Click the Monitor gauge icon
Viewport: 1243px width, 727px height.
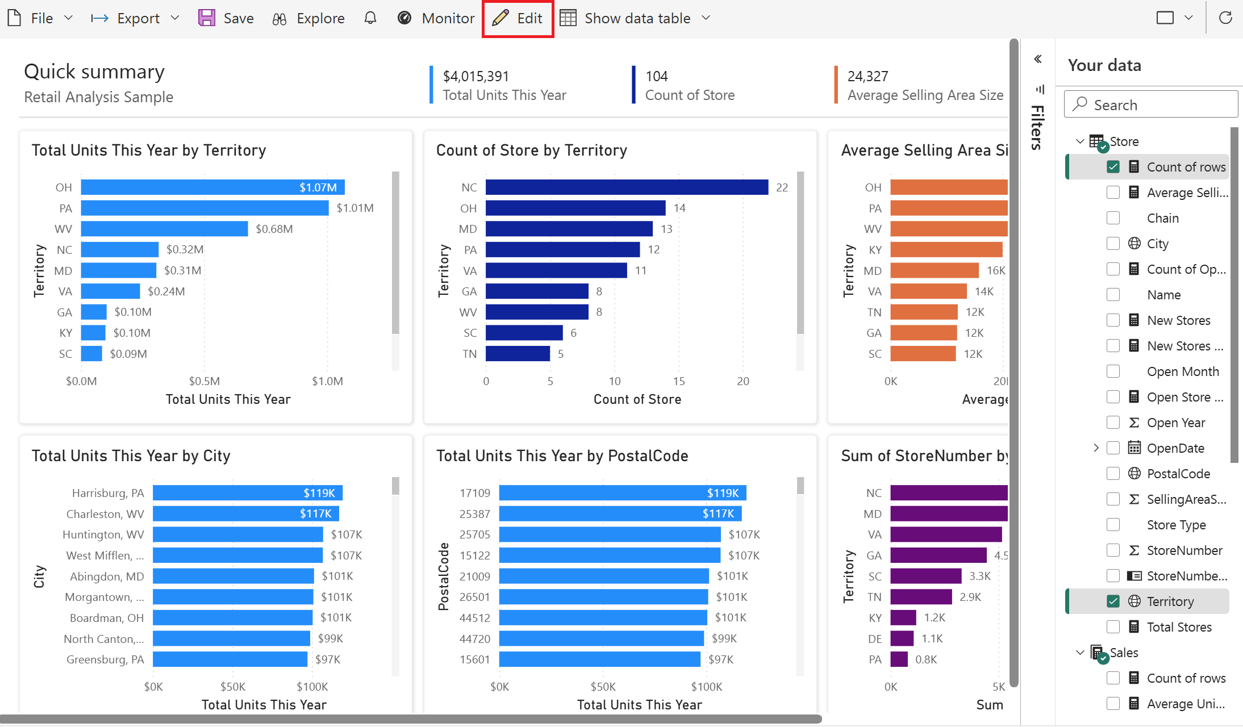pos(404,18)
